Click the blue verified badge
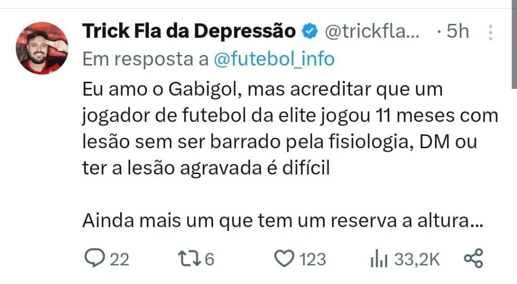The width and height of the screenshot is (517, 284). [x=309, y=31]
